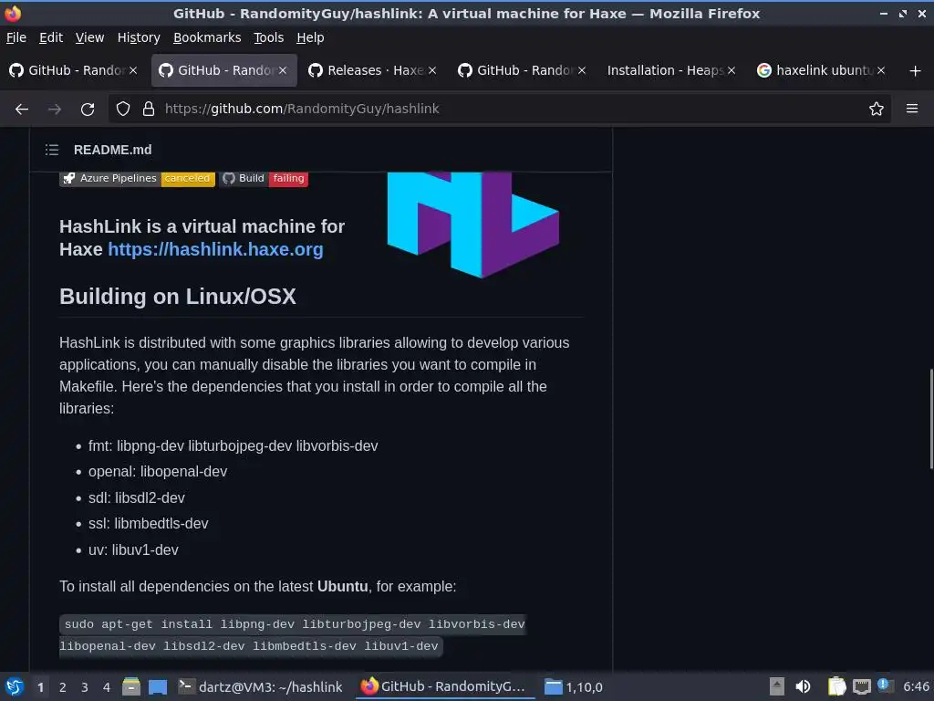Click the Azure Pipelines canceled badge
Viewport: 934px width, 701px height.
pyautogui.click(x=137, y=178)
